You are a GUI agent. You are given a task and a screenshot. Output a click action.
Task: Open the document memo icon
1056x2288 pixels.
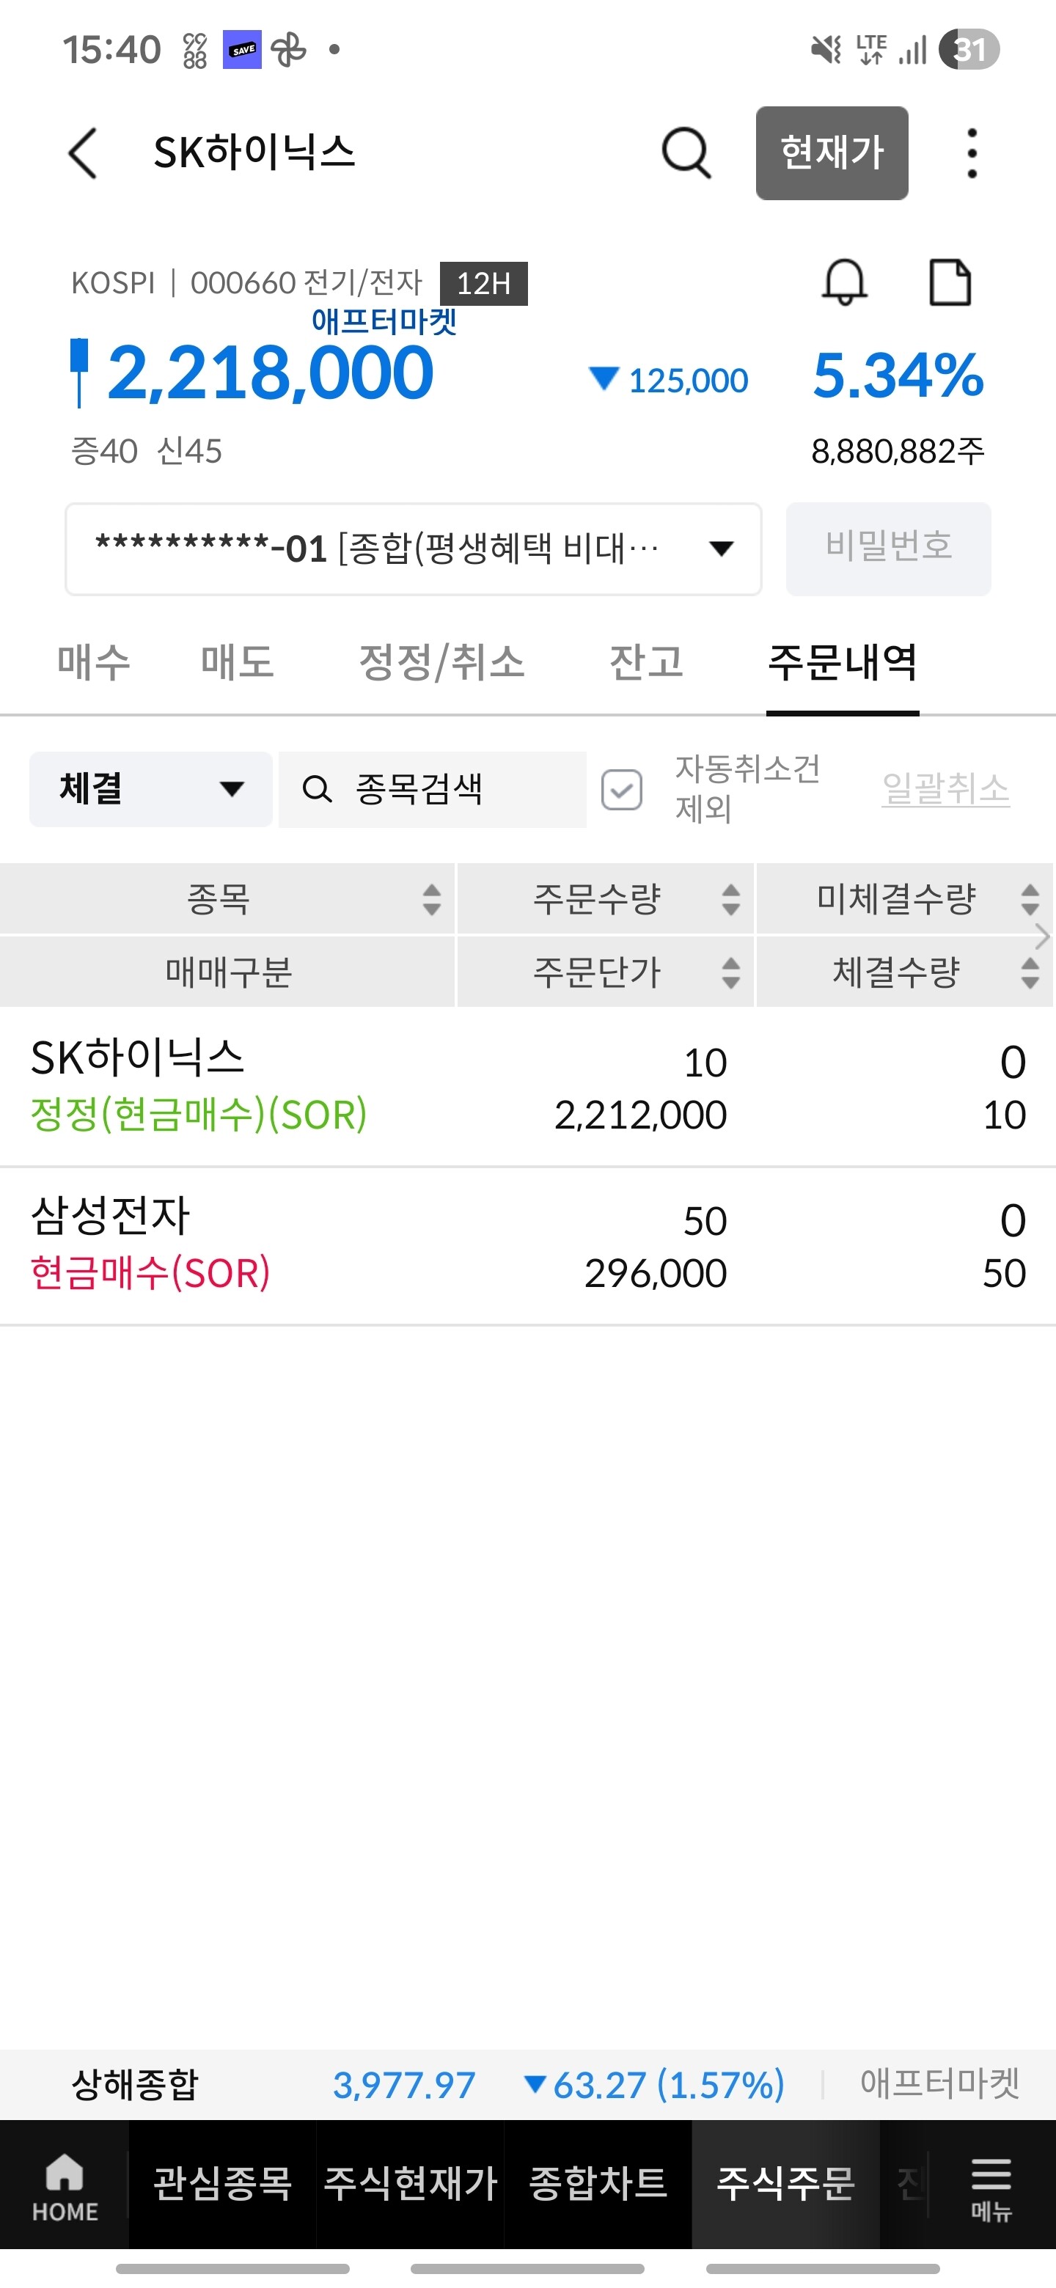(x=950, y=282)
